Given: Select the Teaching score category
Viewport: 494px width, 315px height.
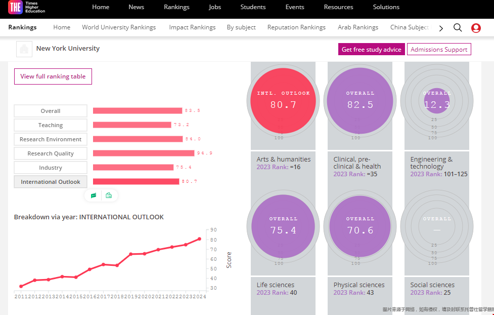Looking at the screenshot, I should point(51,125).
